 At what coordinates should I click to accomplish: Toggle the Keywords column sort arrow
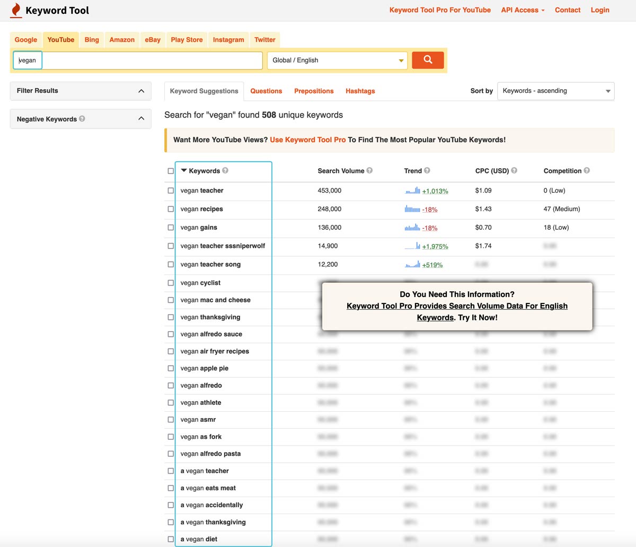coord(184,171)
